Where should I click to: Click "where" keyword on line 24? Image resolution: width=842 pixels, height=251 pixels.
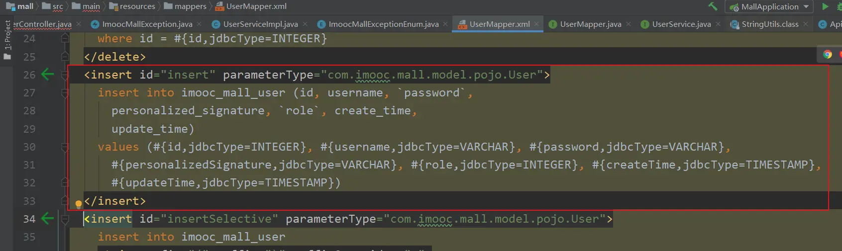coord(115,38)
